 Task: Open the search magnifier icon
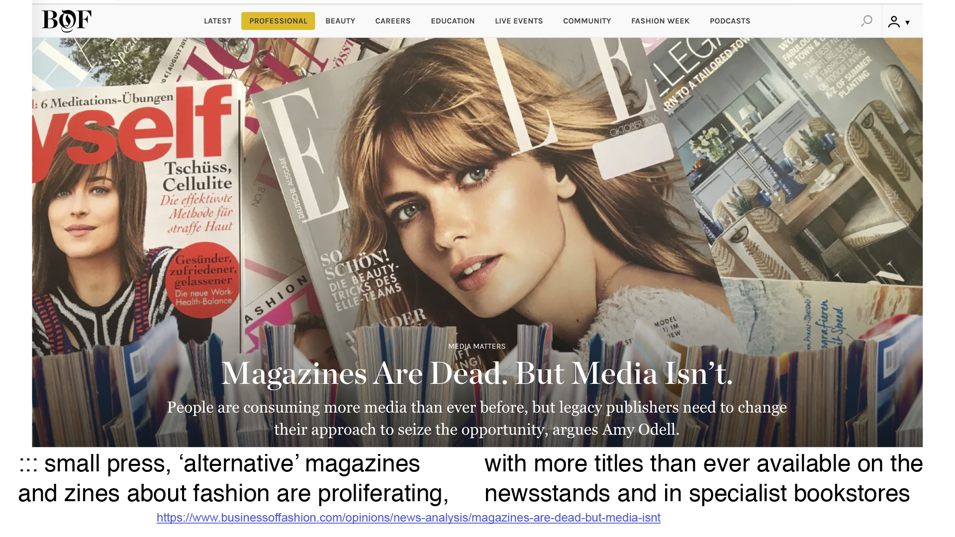[x=866, y=21]
